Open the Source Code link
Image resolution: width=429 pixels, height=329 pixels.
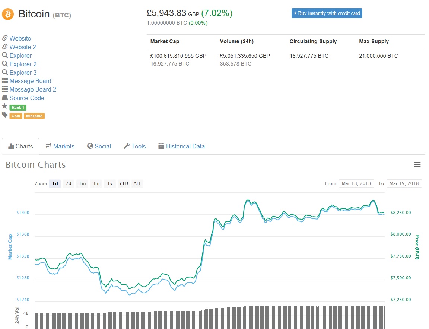(x=27, y=98)
